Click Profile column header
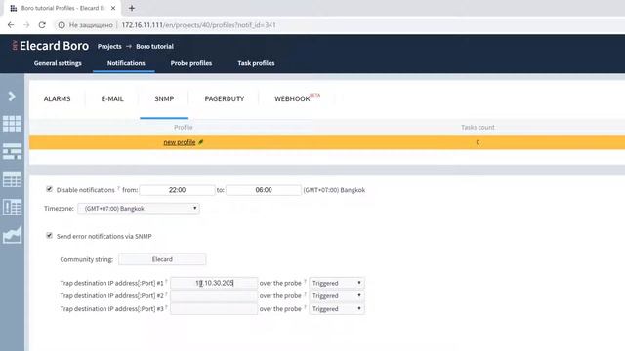The image size is (625, 351). coord(184,127)
